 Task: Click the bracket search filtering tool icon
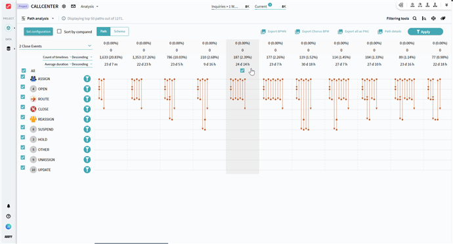424,18
